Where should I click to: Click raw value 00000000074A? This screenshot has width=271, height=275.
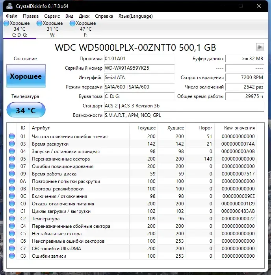(x=238, y=144)
